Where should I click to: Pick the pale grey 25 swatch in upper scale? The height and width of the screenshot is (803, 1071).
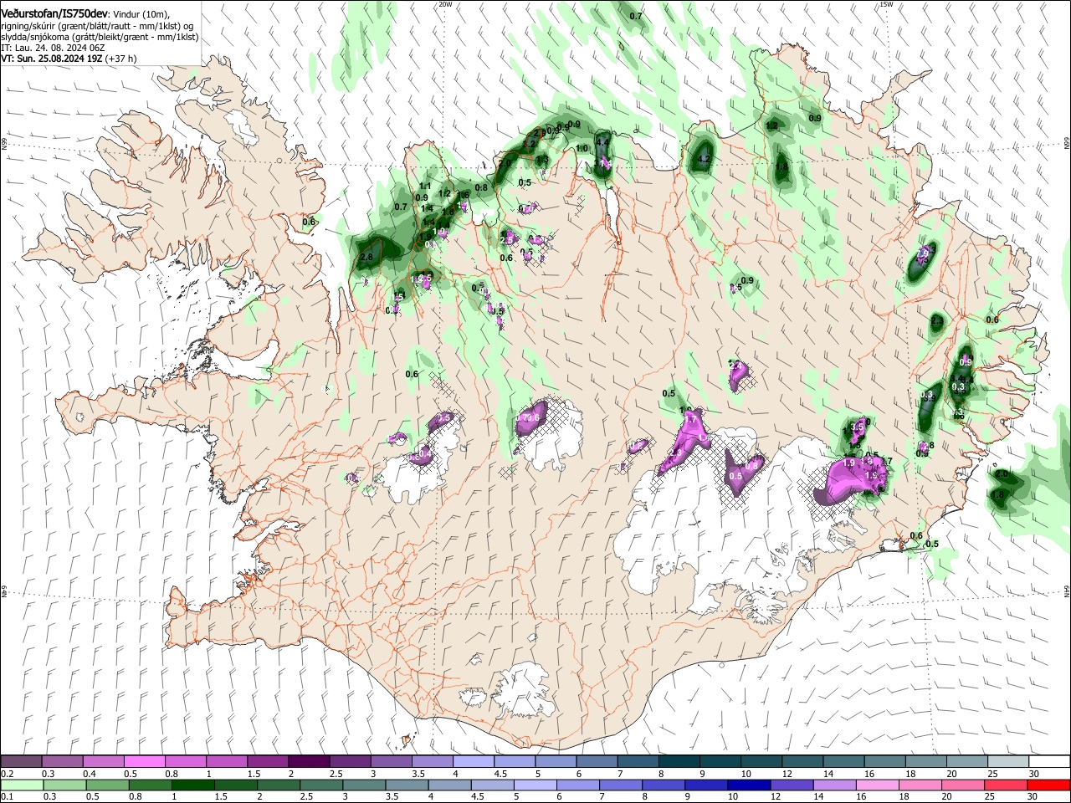[x=1007, y=762]
